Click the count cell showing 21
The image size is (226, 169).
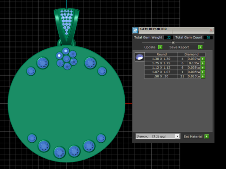point(182,77)
